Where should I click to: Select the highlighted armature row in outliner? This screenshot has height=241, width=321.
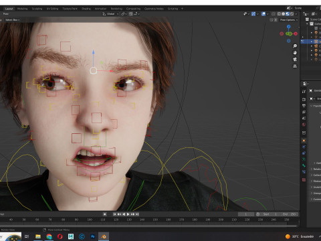311,42
